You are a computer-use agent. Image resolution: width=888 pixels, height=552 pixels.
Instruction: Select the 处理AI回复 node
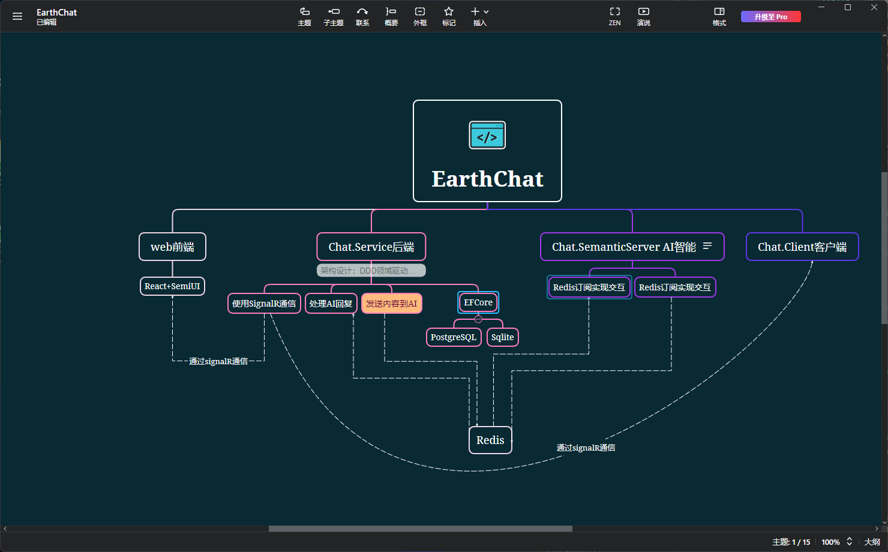pos(331,304)
